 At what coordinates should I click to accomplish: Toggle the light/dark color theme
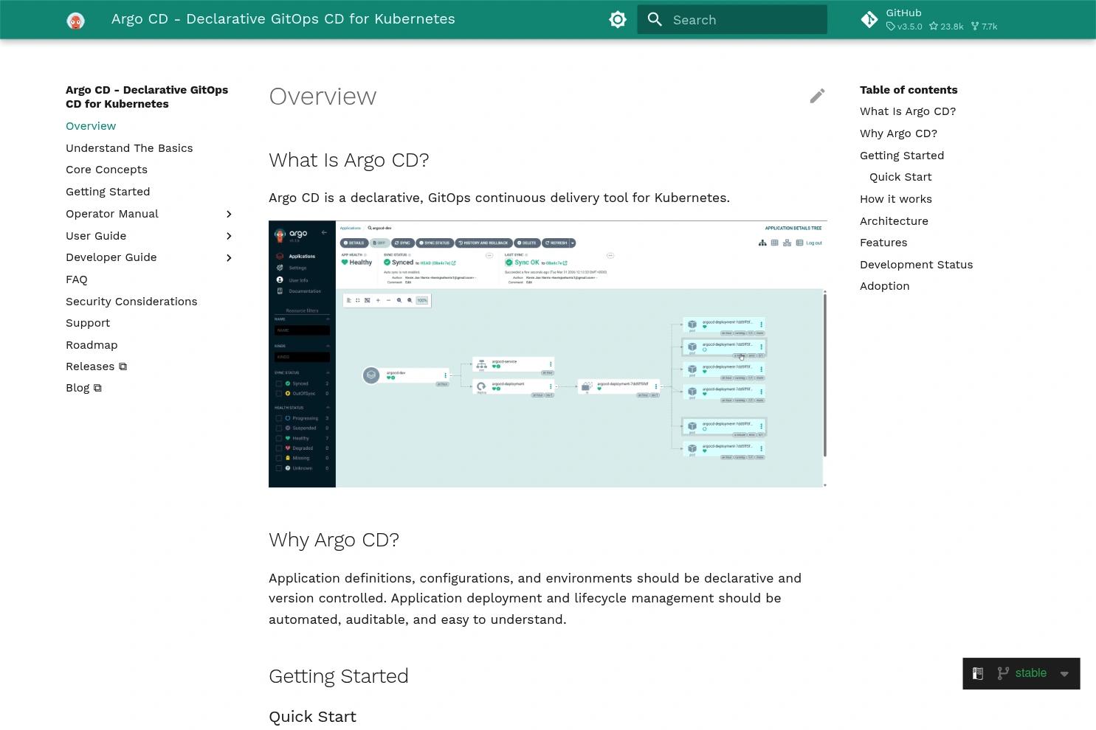point(618,20)
